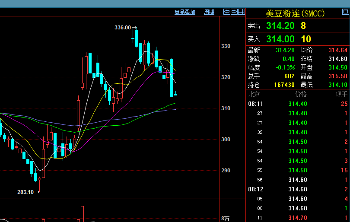Open the 商品叠加 overlay link

pos(185,12)
